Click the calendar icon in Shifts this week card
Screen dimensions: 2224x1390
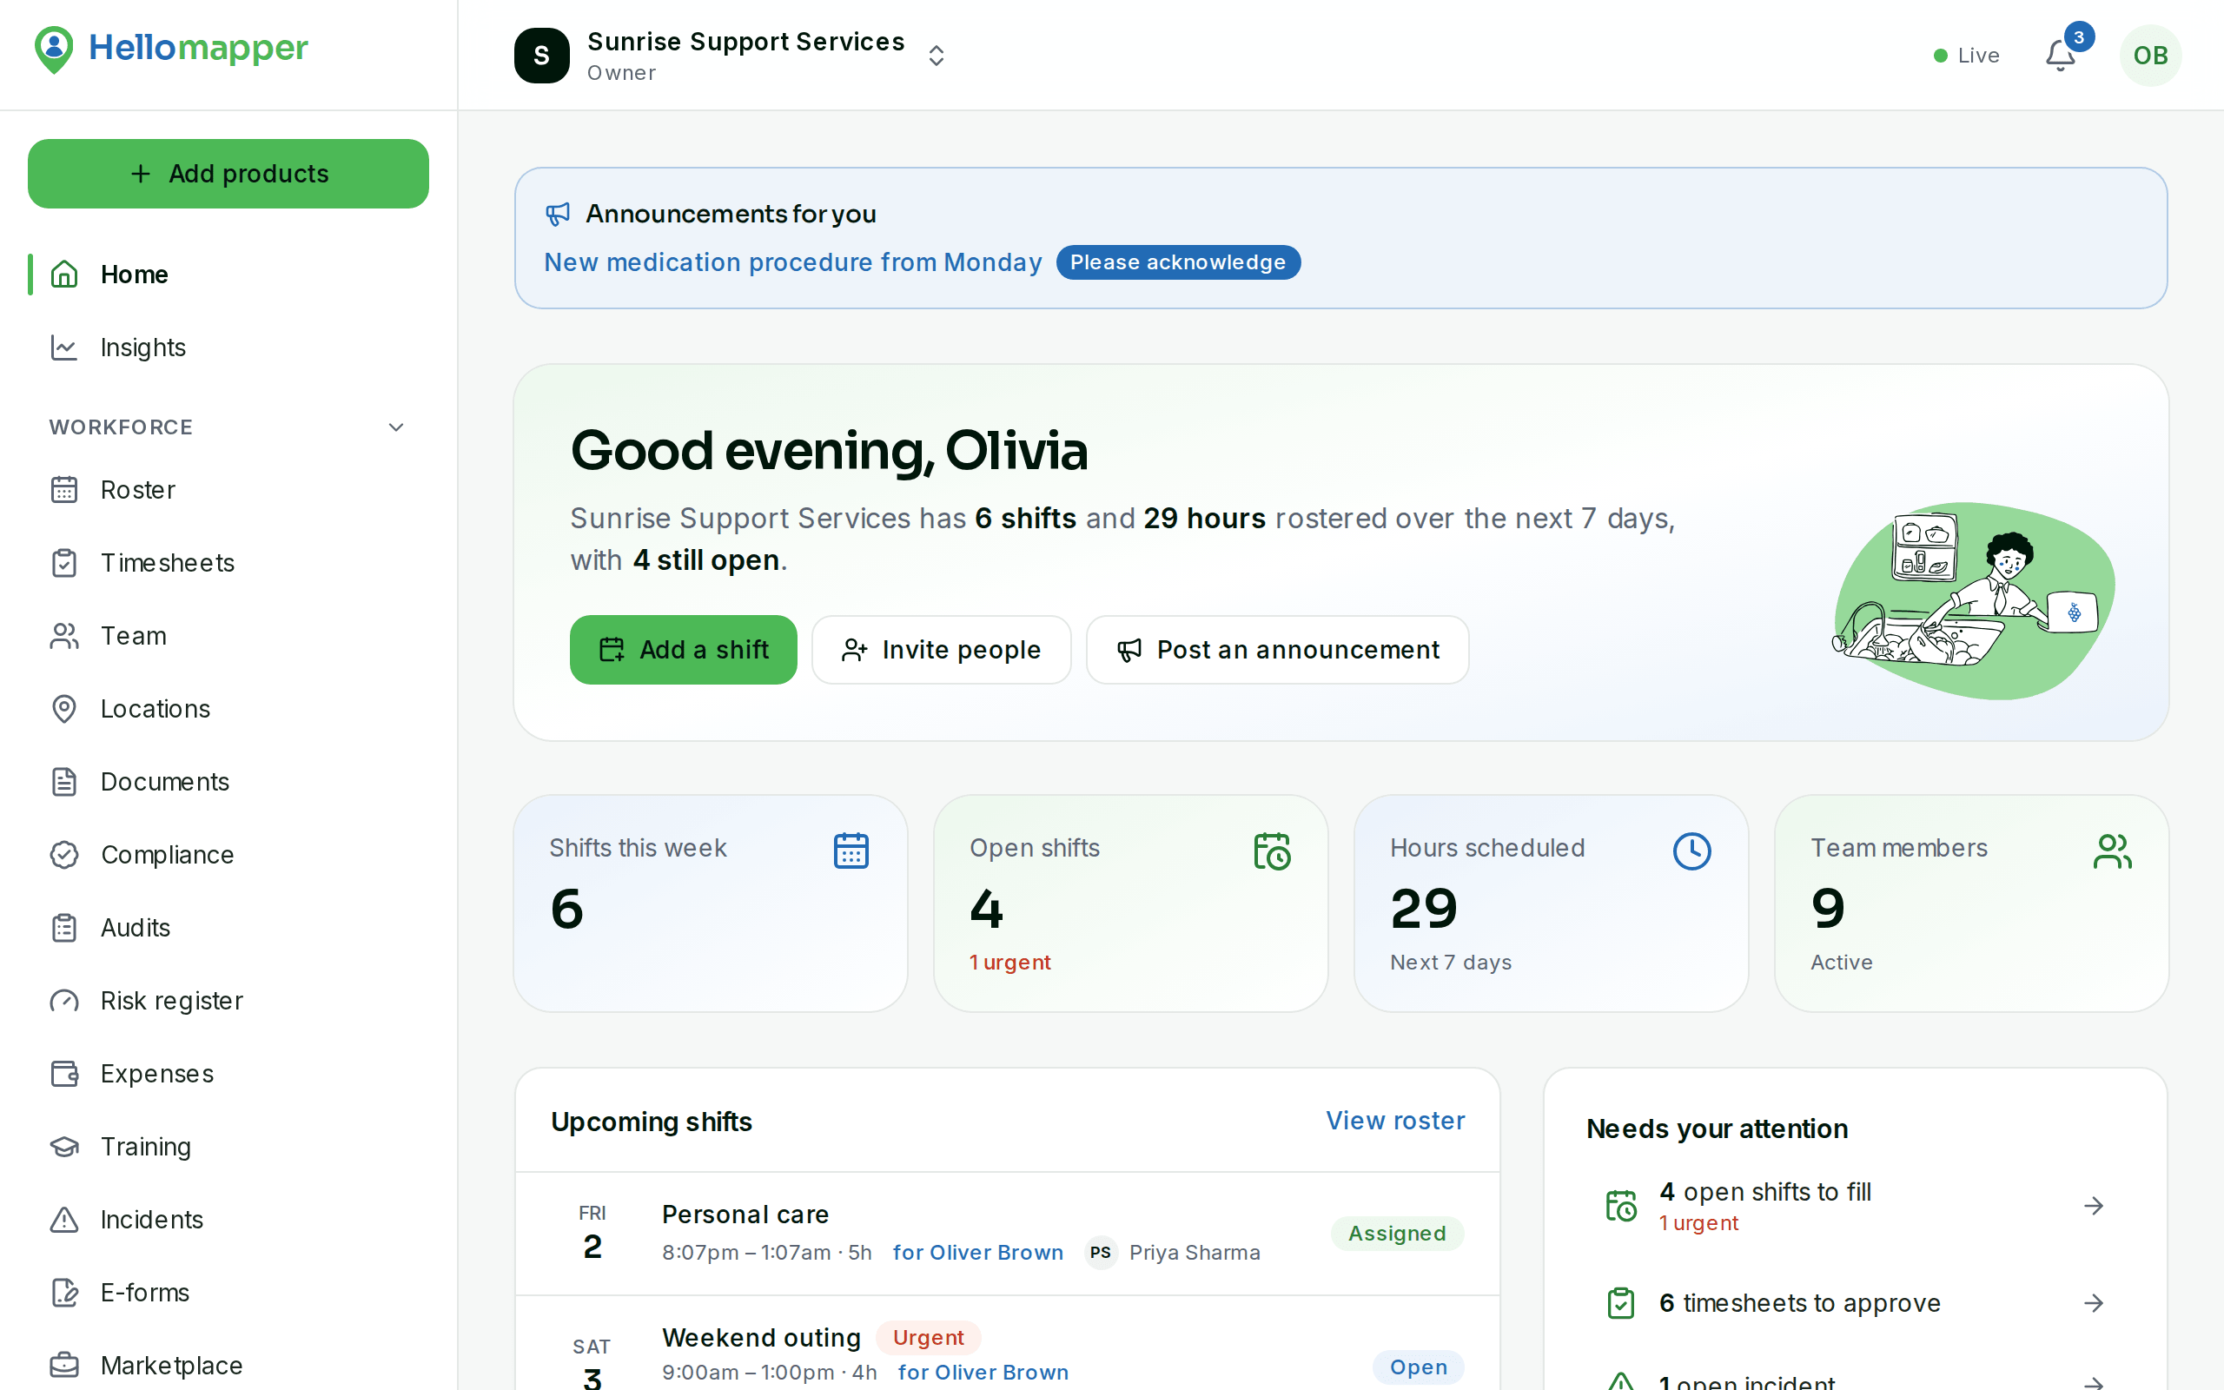pos(851,851)
